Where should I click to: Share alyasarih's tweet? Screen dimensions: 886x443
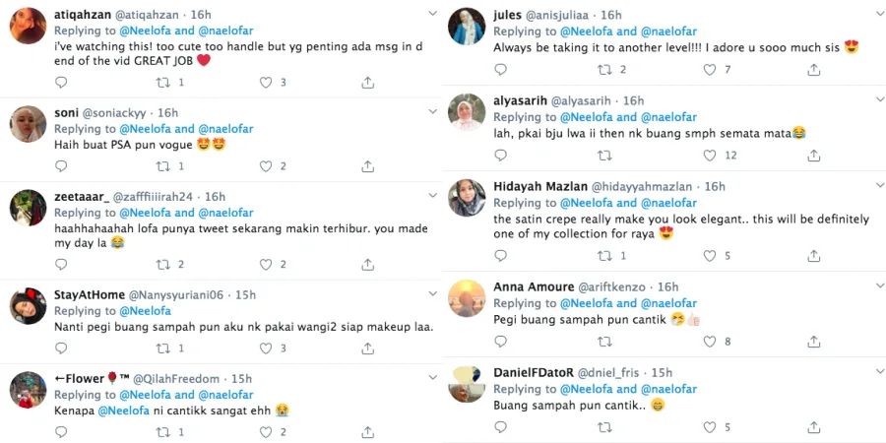tap(813, 156)
